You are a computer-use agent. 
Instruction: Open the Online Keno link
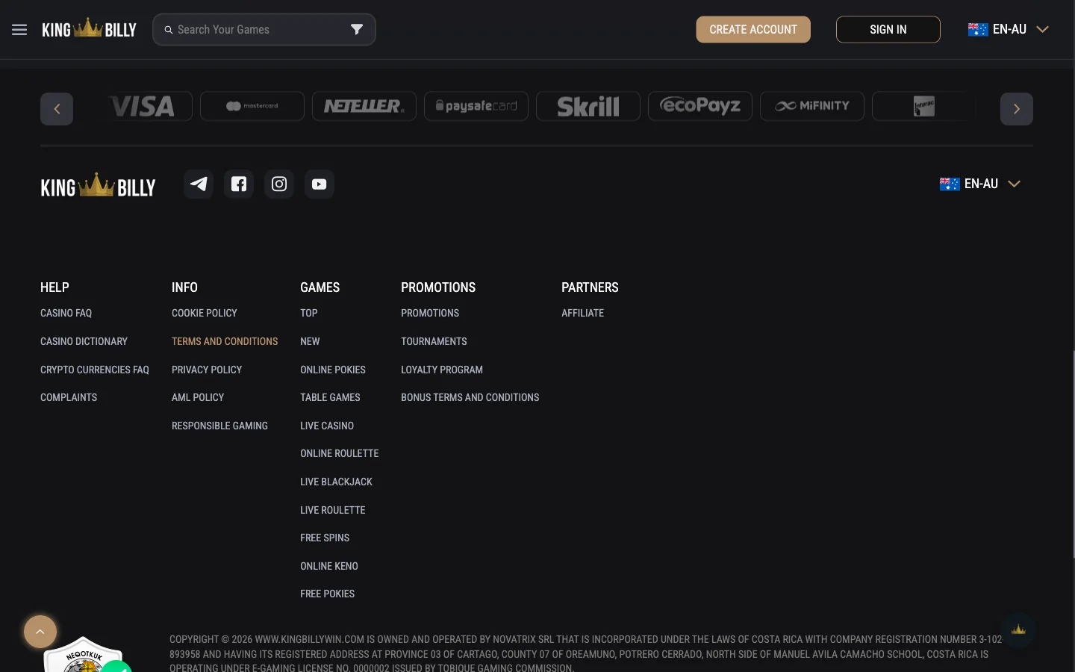(329, 566)
